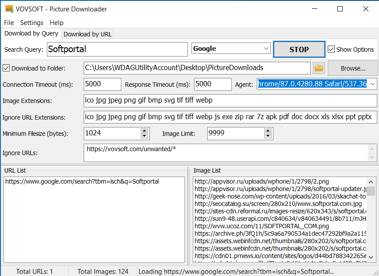379x276 pixels.
Task: Select the SOFTPORTAL_COM.png image URL
Action: (x=262, y=226)
